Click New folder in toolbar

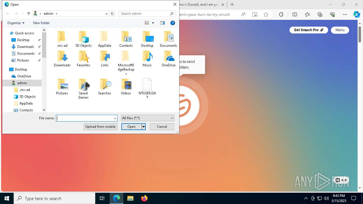pos(41,23)
